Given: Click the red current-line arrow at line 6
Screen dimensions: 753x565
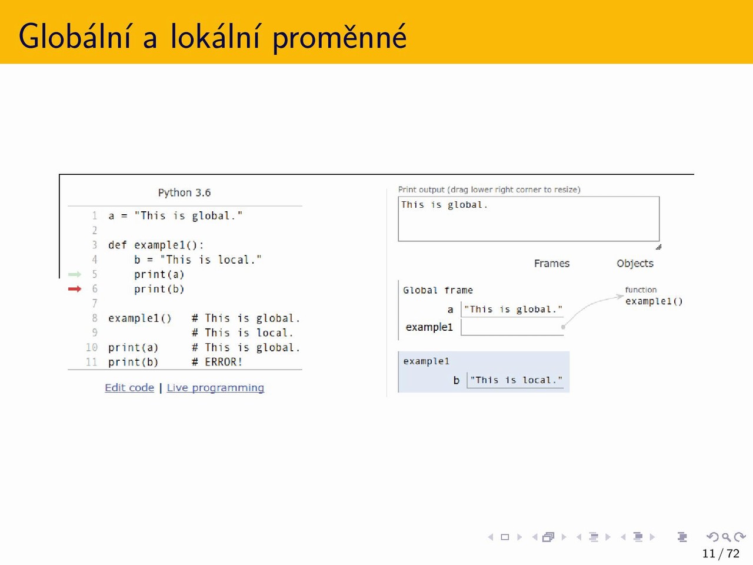Looking at the screenshot, I should 75,289.
